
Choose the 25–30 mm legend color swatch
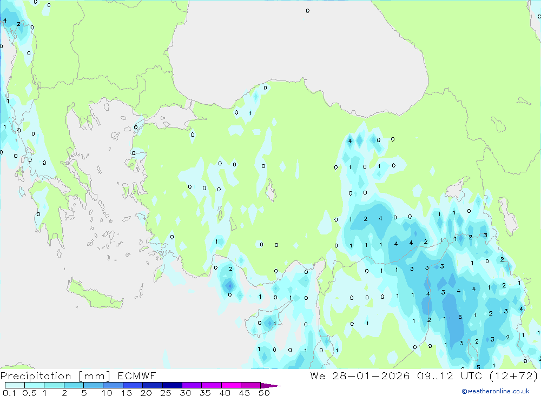[x=172, y=385]
